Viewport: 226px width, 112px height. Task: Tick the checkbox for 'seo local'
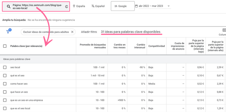pos(5,67)
